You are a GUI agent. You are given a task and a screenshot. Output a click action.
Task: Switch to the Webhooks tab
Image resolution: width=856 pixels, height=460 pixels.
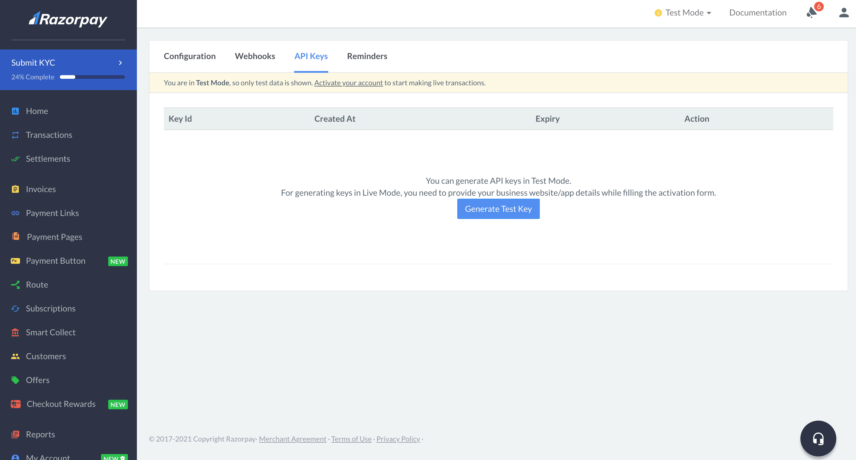pos(255,56)
